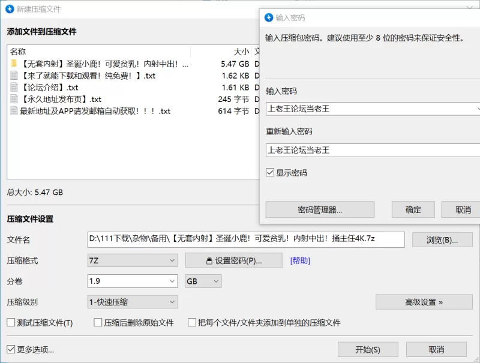
Task: Enable 测试压缩文件 checkbox
Action: (11, 323)
